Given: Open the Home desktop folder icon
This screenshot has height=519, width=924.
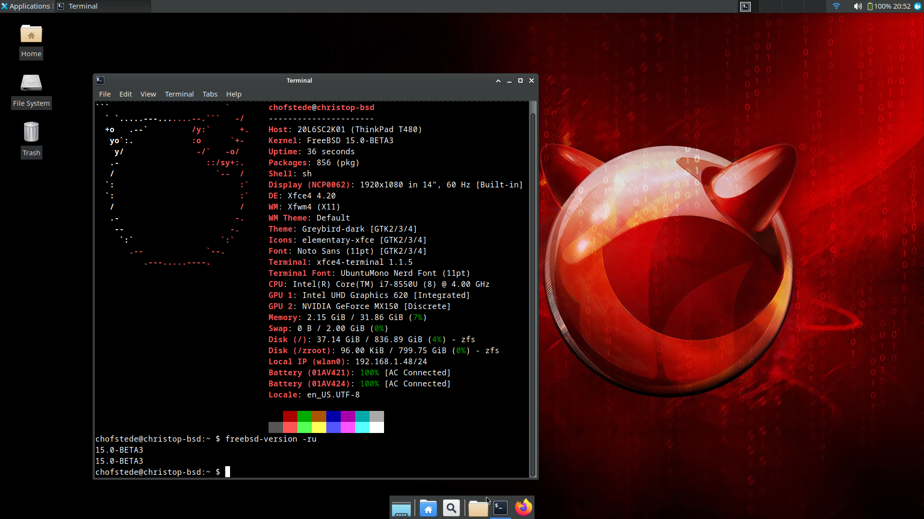Looking at the screenshot, I should click(31, 35).
